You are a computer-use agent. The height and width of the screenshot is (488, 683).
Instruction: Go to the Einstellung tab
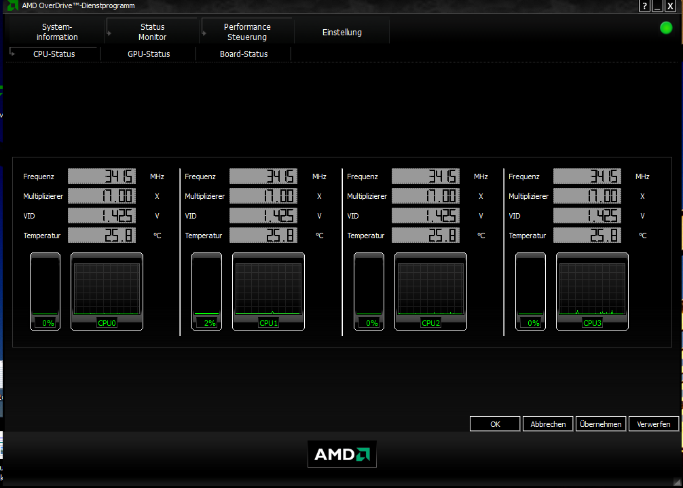(342, 32)
